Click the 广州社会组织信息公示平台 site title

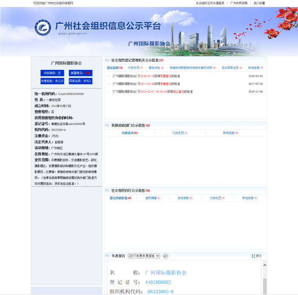(108, 26)
